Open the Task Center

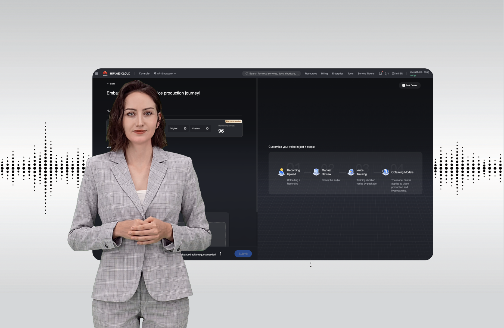(409, 85)
